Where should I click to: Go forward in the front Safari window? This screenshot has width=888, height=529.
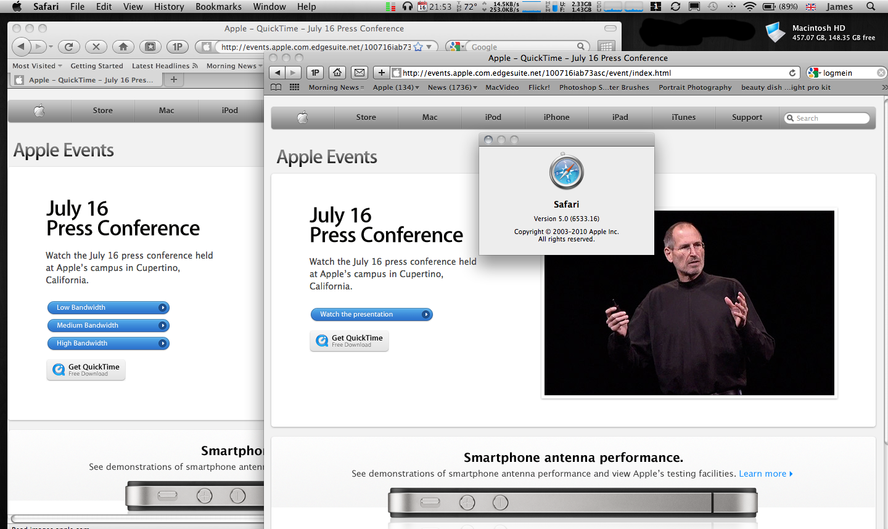coord(293,73)
